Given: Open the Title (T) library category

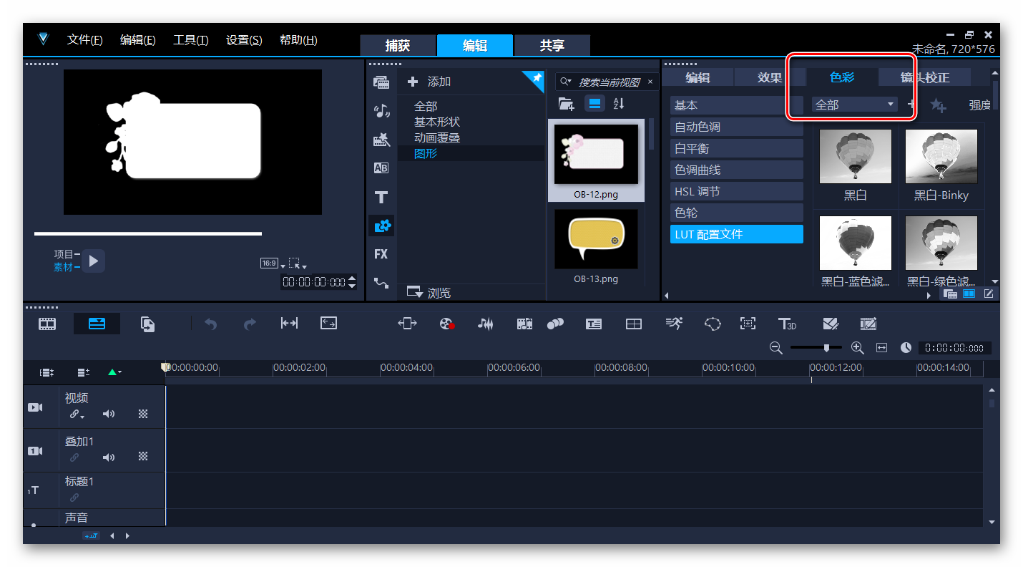Looking at the screenshot, I should tap(381, 197).
